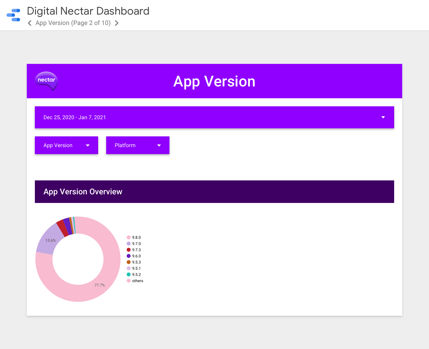Viewport: 429px width, 349px height.
Task: Click the 9.6.0 legend label
Action: coord(136,256)
